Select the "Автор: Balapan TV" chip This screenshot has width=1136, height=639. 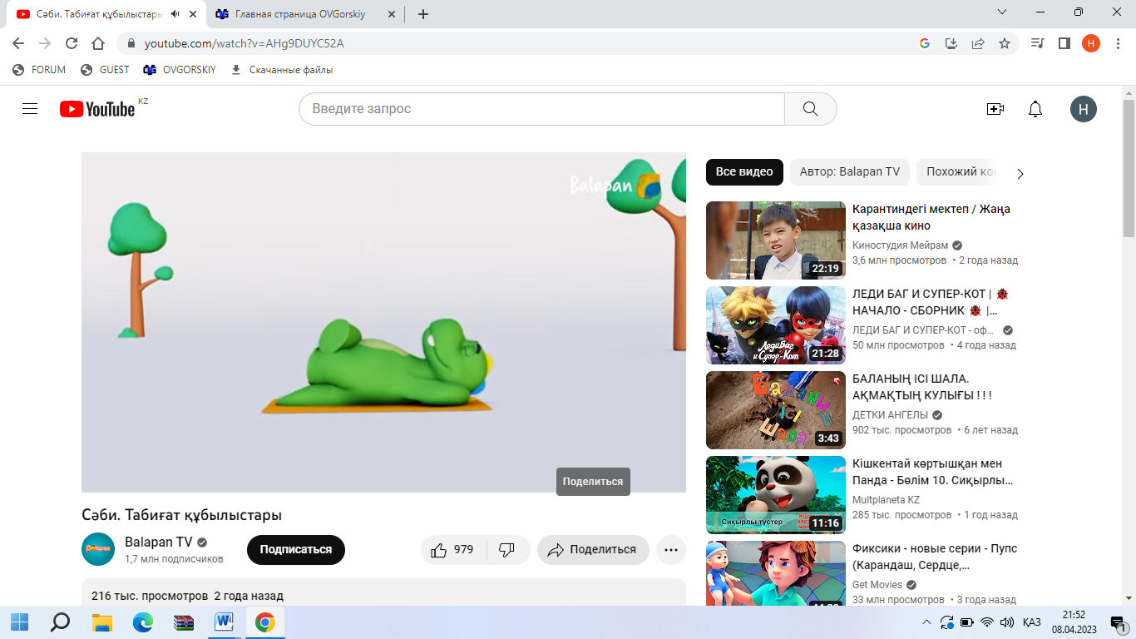pos(850,172)
